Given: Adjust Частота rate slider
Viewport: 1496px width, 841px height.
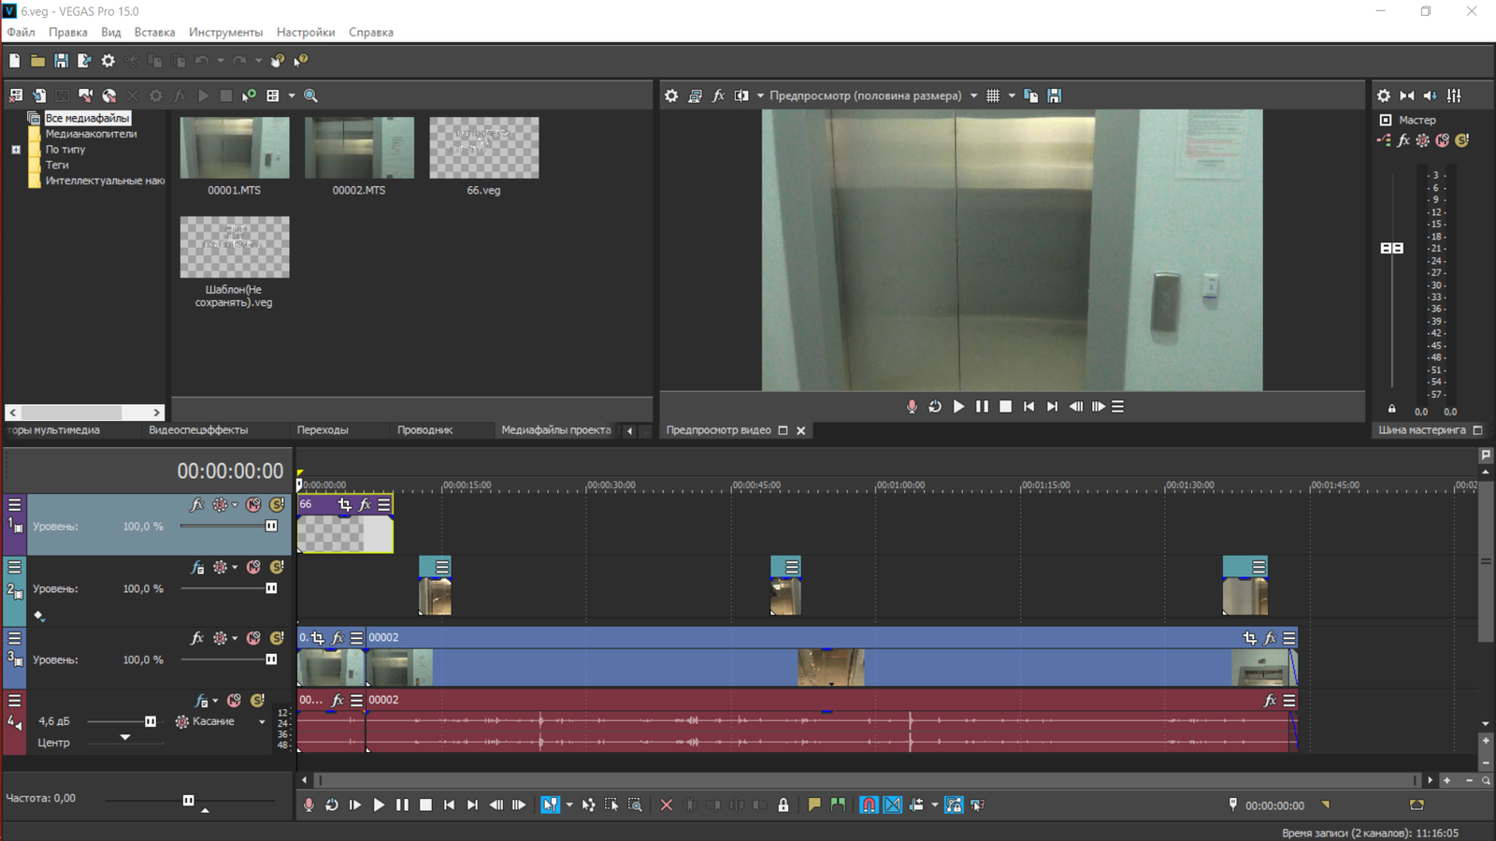Looking at the screenshot, I should (x=189, y=801).
